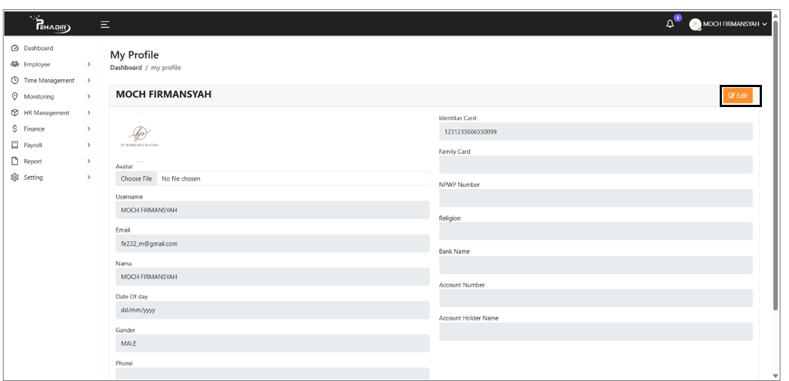Expand the Finance chevron
The image size is (789, 381).
(89, 129)
